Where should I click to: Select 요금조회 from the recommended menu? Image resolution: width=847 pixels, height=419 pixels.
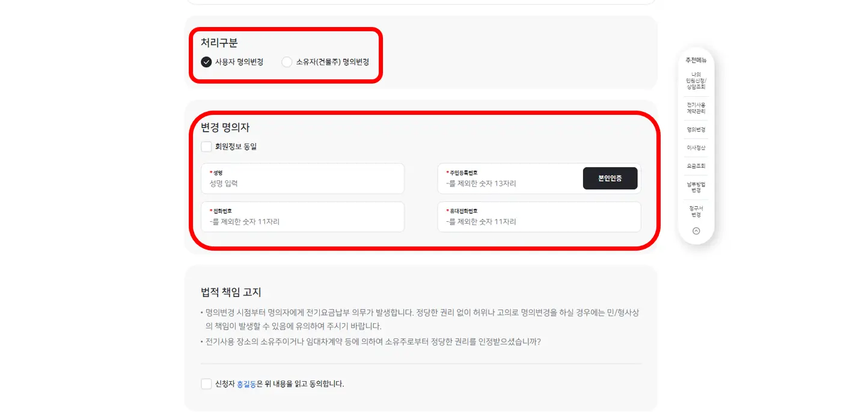click(x=696, y=165)
